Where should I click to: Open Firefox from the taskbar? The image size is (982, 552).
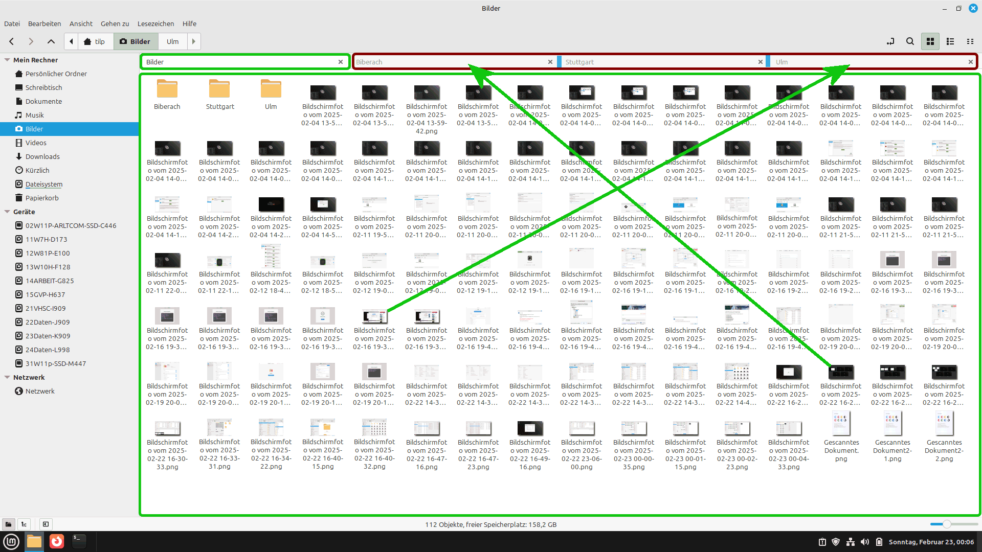point(57,541)
